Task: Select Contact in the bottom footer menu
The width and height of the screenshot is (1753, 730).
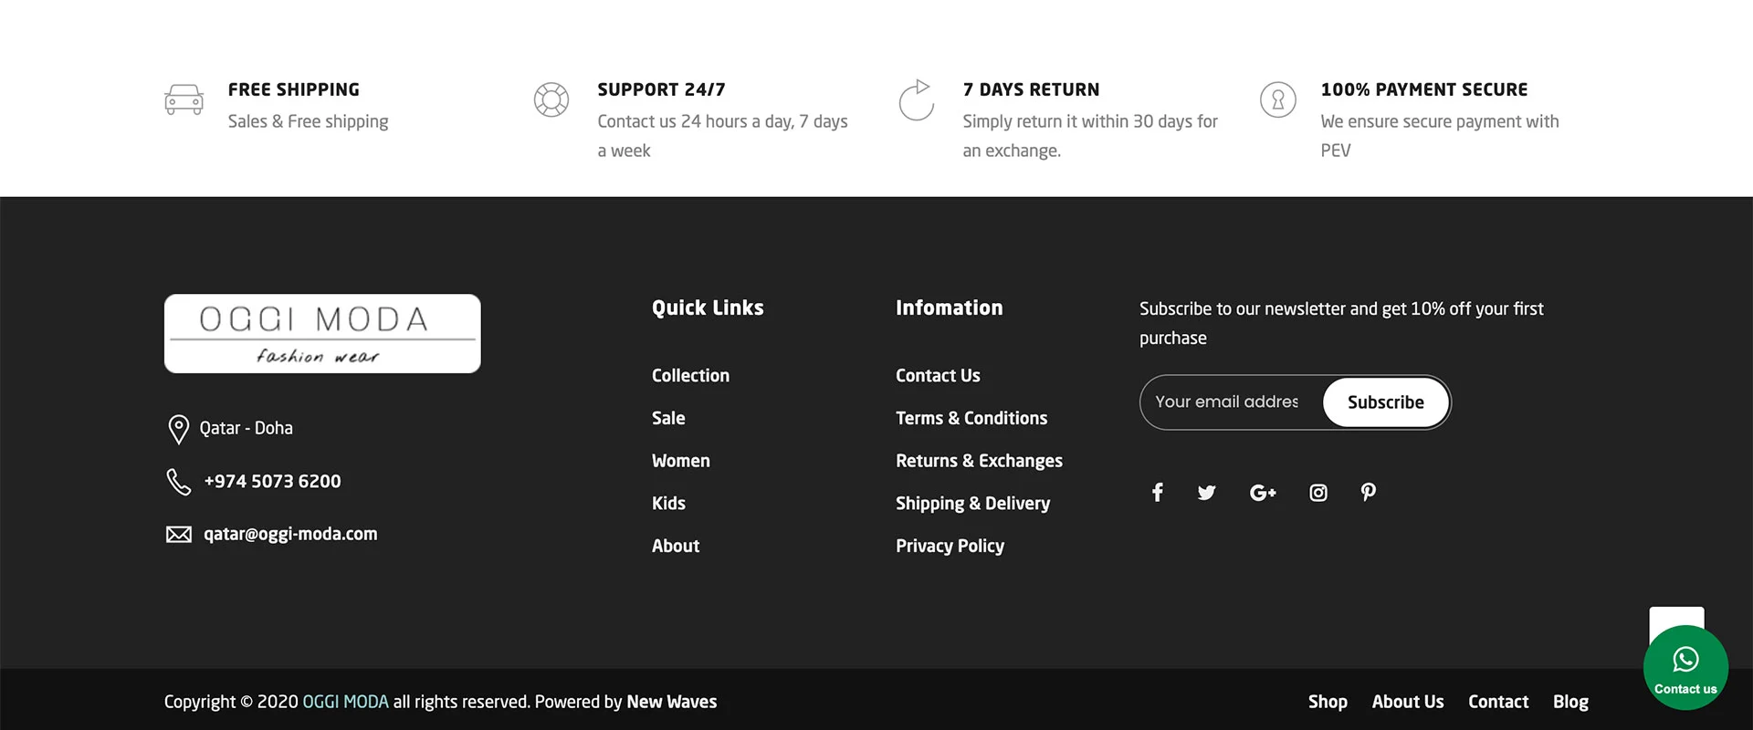Action: coord(1498,702)
